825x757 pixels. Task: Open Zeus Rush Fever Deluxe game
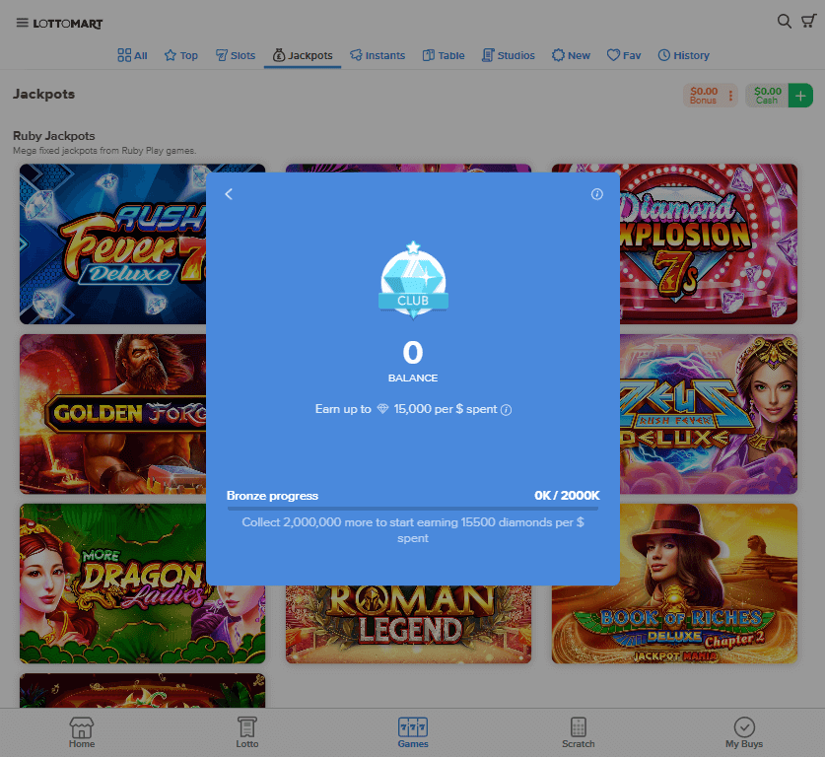pyautogui.click(x=709, y=414)
